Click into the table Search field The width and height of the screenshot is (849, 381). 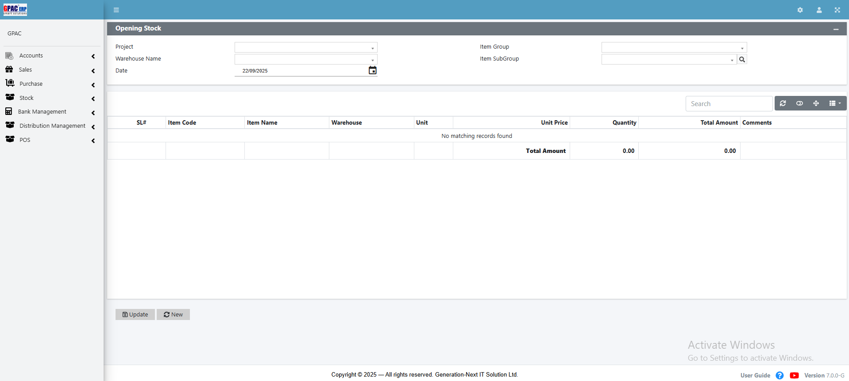coord(729,104)
